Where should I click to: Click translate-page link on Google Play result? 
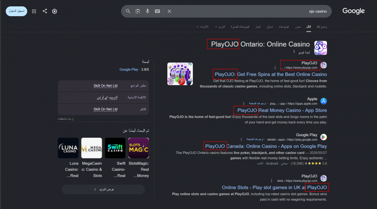255,139
